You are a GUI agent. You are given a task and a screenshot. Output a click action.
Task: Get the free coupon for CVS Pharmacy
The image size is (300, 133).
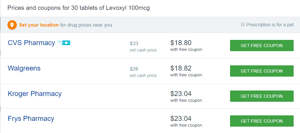[262, 46]
